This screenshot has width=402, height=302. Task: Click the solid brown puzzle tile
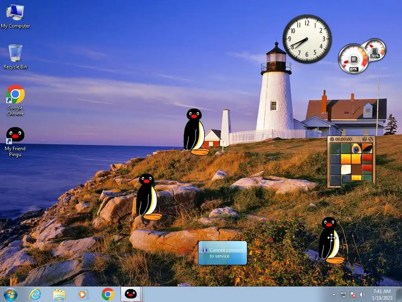(x=356, y=169)
